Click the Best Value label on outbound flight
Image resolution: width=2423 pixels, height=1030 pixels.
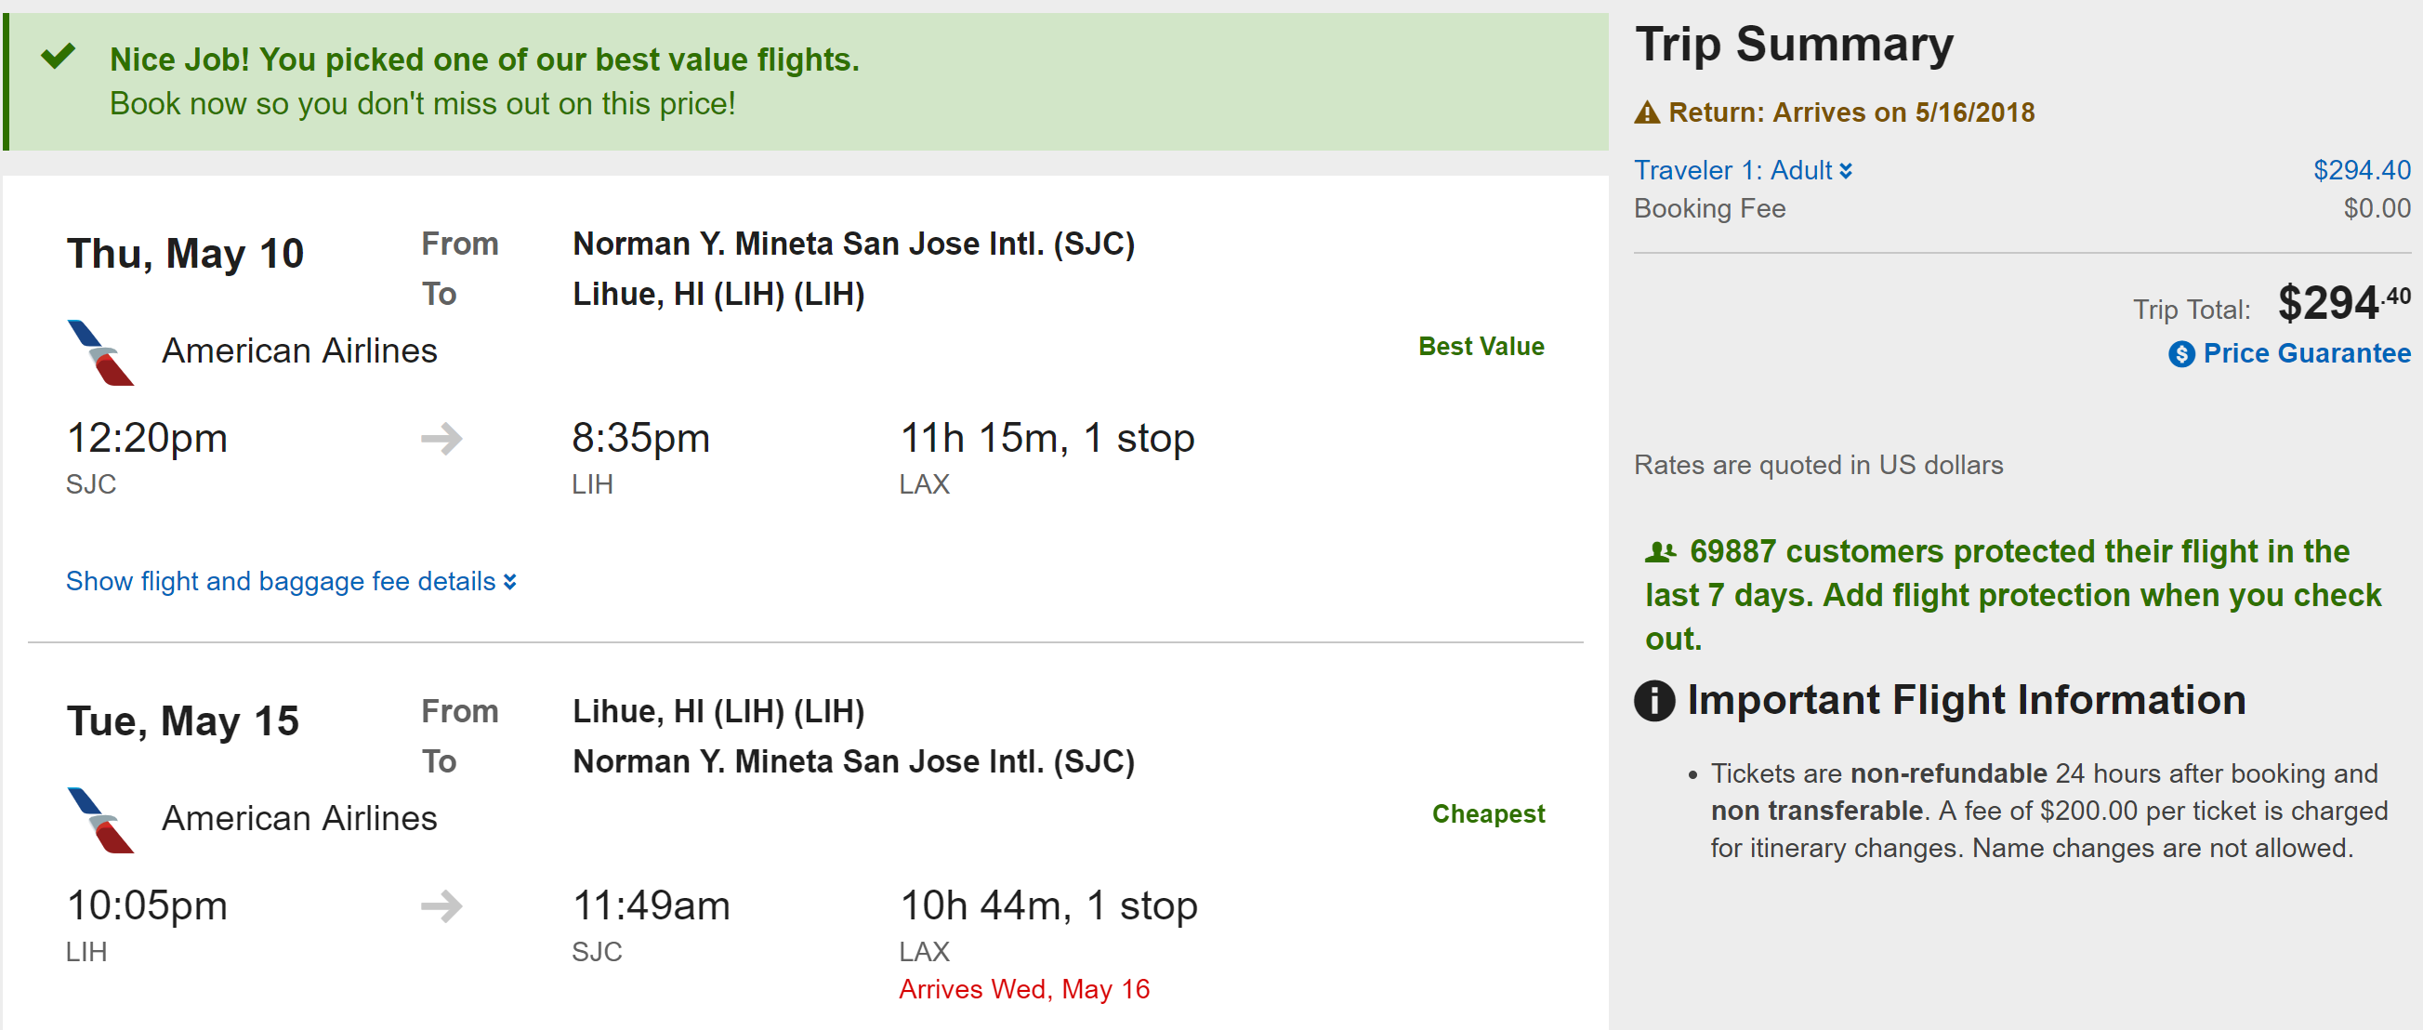[x=1481, y=346]
